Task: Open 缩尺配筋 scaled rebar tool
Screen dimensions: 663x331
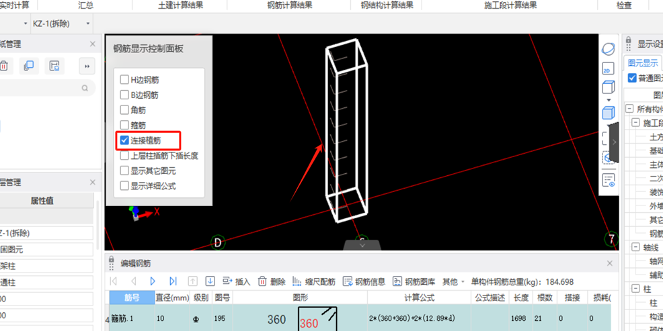Action: [314, 281]
